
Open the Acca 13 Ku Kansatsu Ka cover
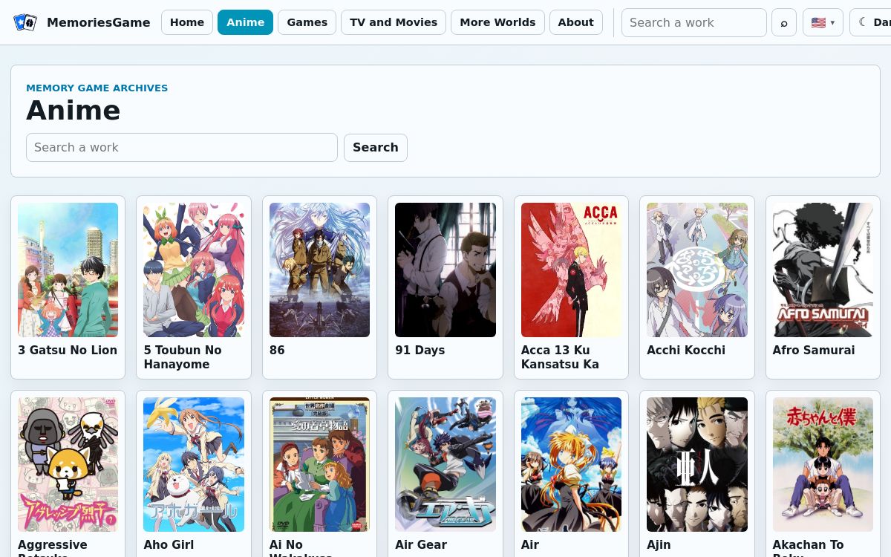tap(571, 270)
